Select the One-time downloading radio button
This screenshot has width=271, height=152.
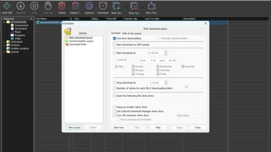[x=114, y=39]
